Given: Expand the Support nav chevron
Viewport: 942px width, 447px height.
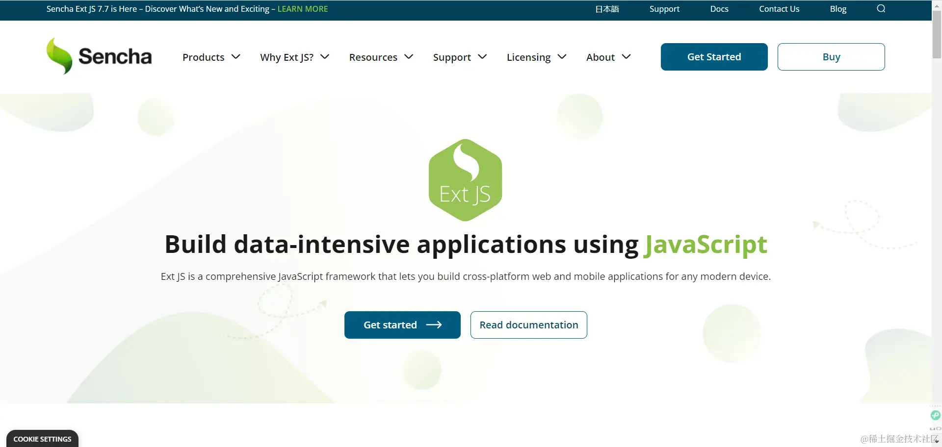Looking at the screenshot, I should click(482, 57).
